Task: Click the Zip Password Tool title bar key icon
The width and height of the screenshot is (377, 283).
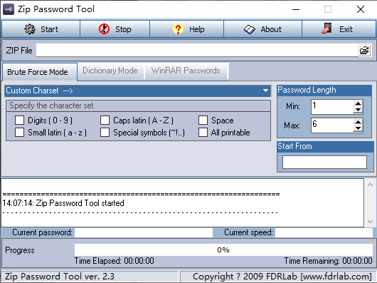Action: tap(9, 9)
